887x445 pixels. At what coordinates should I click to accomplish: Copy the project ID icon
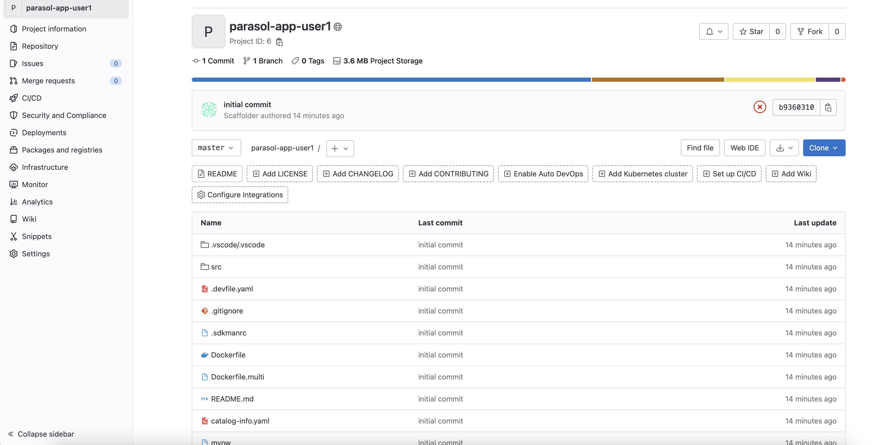(x=279, y=42)
